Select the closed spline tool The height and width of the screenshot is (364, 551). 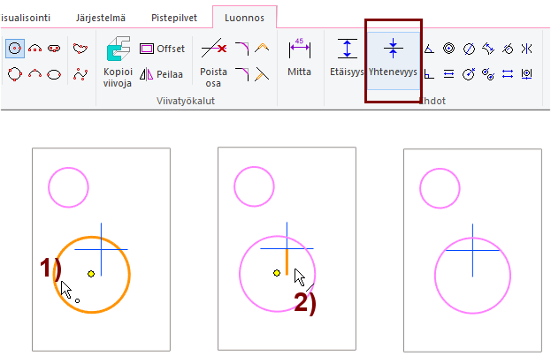coord(80,48)
